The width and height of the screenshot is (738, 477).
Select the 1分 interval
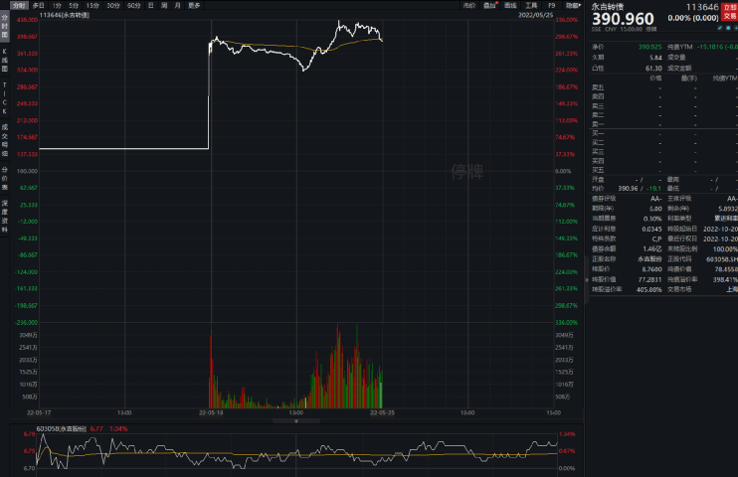[x=57, y=5]
